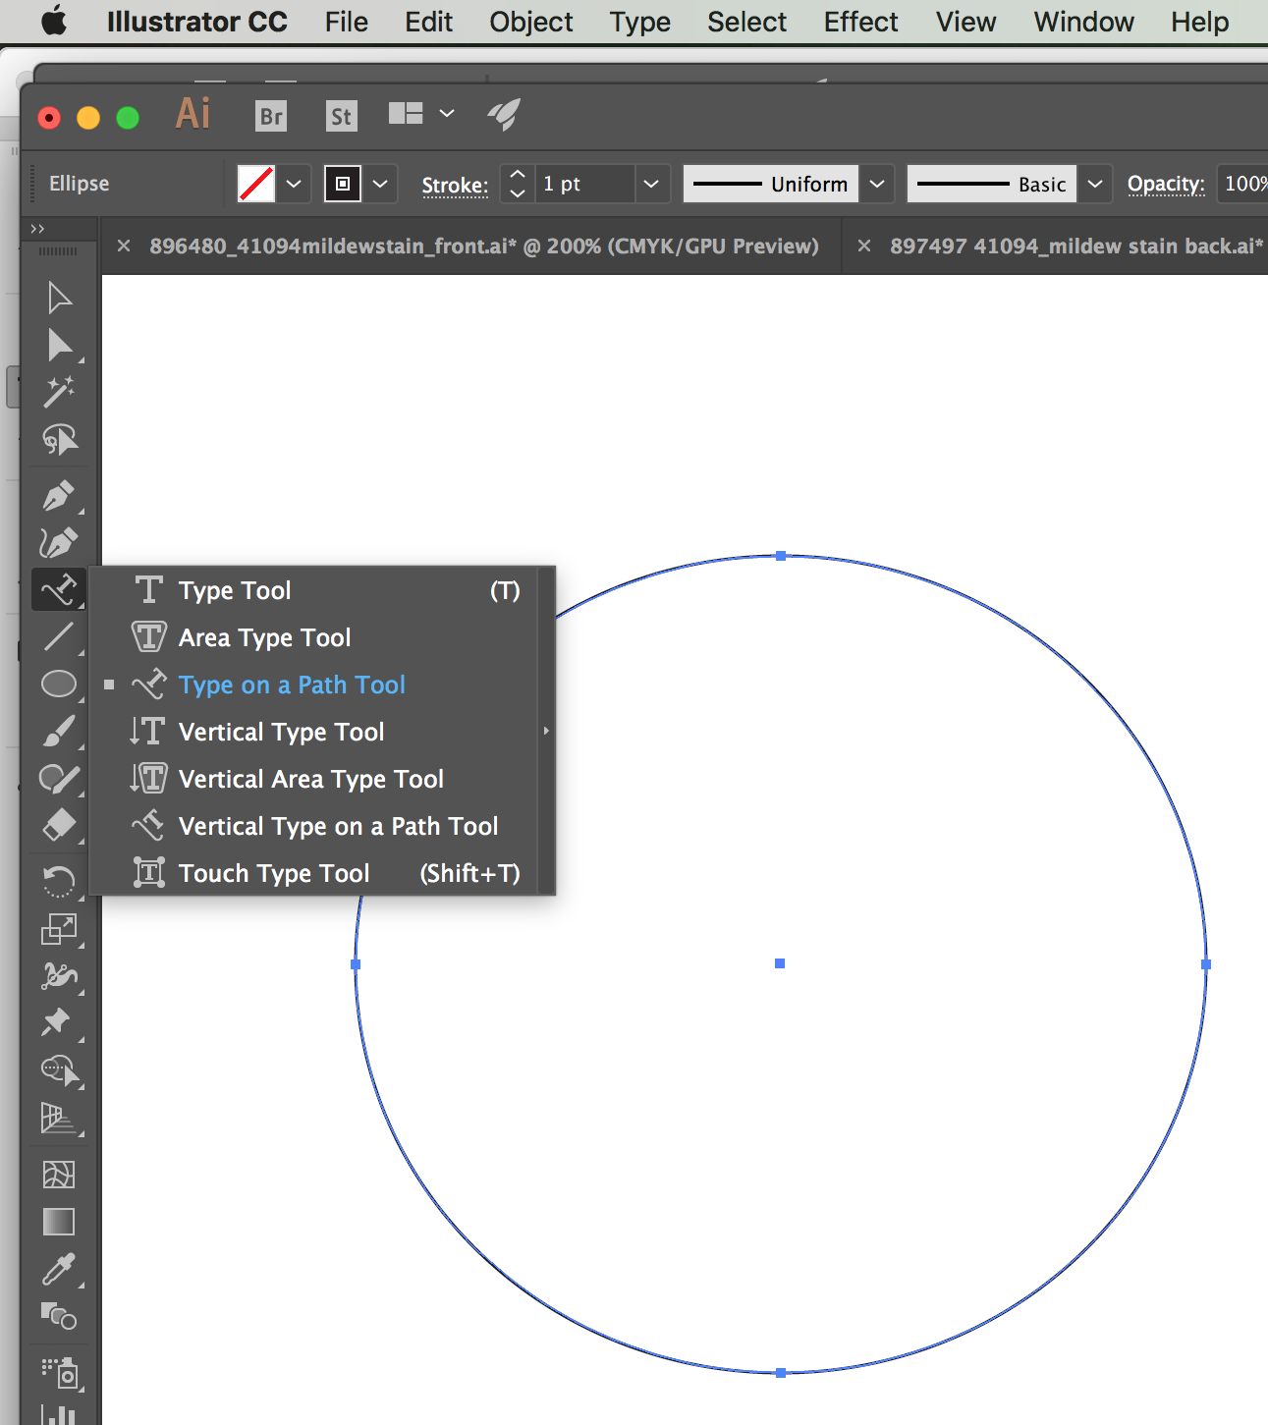Expand the toolbar with double-arrow
This screenshot has width=1268, height=1425.
coord(37,229)
